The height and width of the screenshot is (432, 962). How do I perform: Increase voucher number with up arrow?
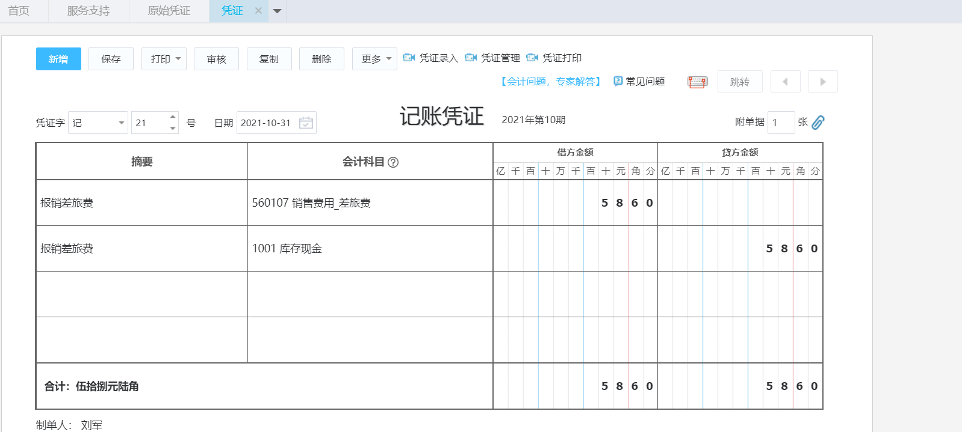(x=173, y=117)
